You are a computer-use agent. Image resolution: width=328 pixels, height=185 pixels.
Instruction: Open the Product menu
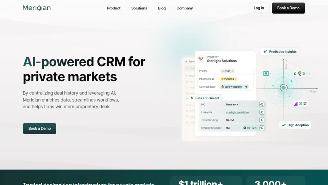[114, 8]
